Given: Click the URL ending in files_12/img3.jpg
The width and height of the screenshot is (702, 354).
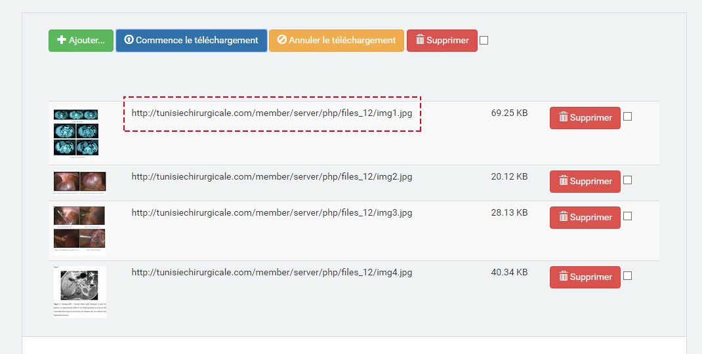Looking at the screenshot, I should coord(272,213).
